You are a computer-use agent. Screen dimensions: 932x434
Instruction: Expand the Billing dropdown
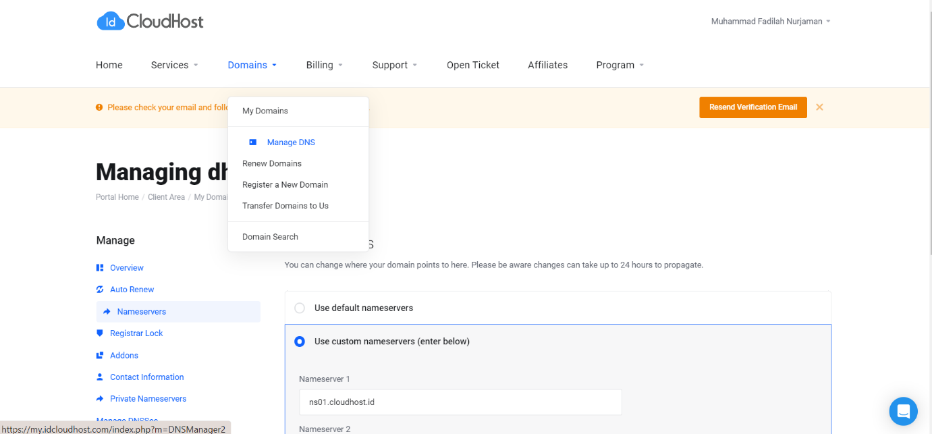325,65
